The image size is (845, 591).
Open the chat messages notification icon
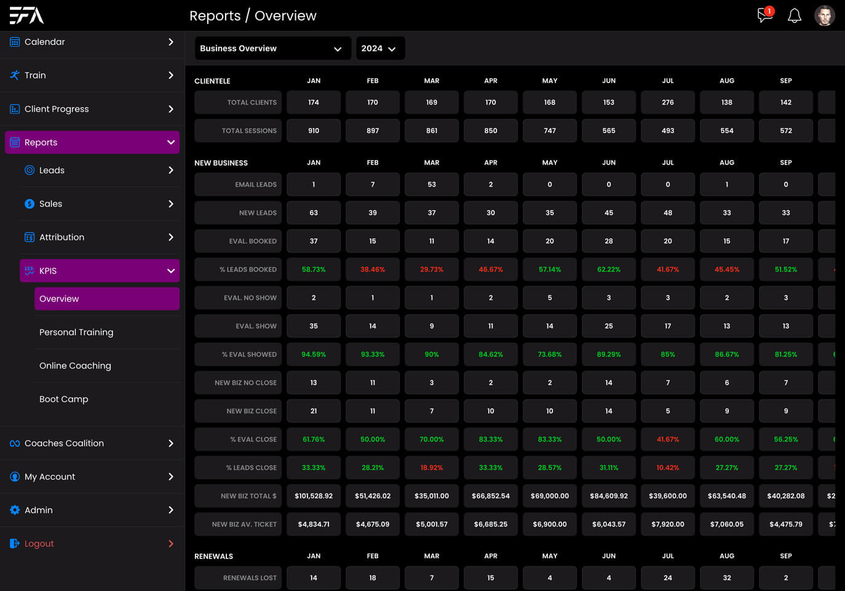[x=764, y=15]
